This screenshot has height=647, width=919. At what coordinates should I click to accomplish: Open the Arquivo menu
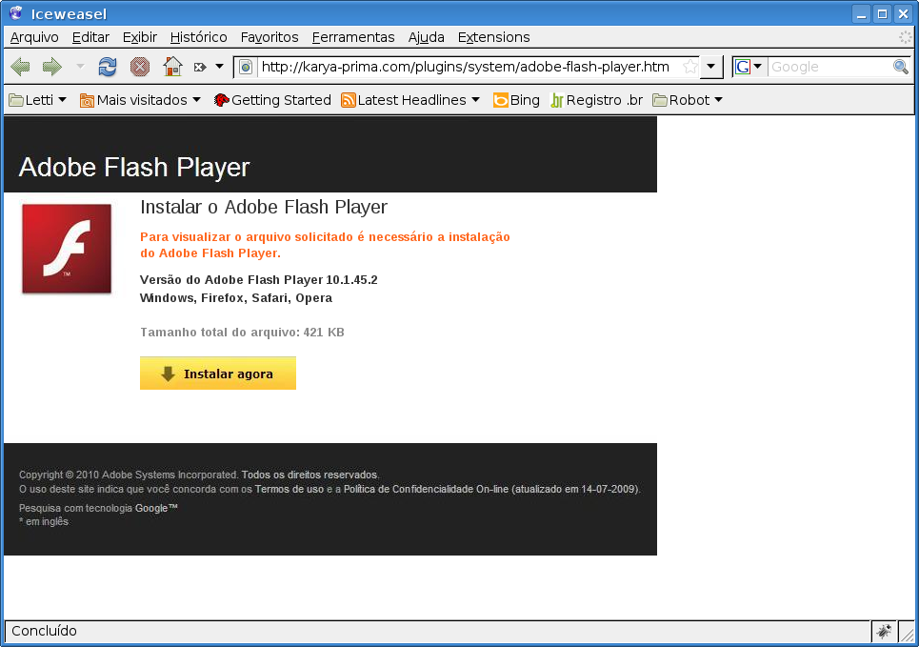click(34, 37)
